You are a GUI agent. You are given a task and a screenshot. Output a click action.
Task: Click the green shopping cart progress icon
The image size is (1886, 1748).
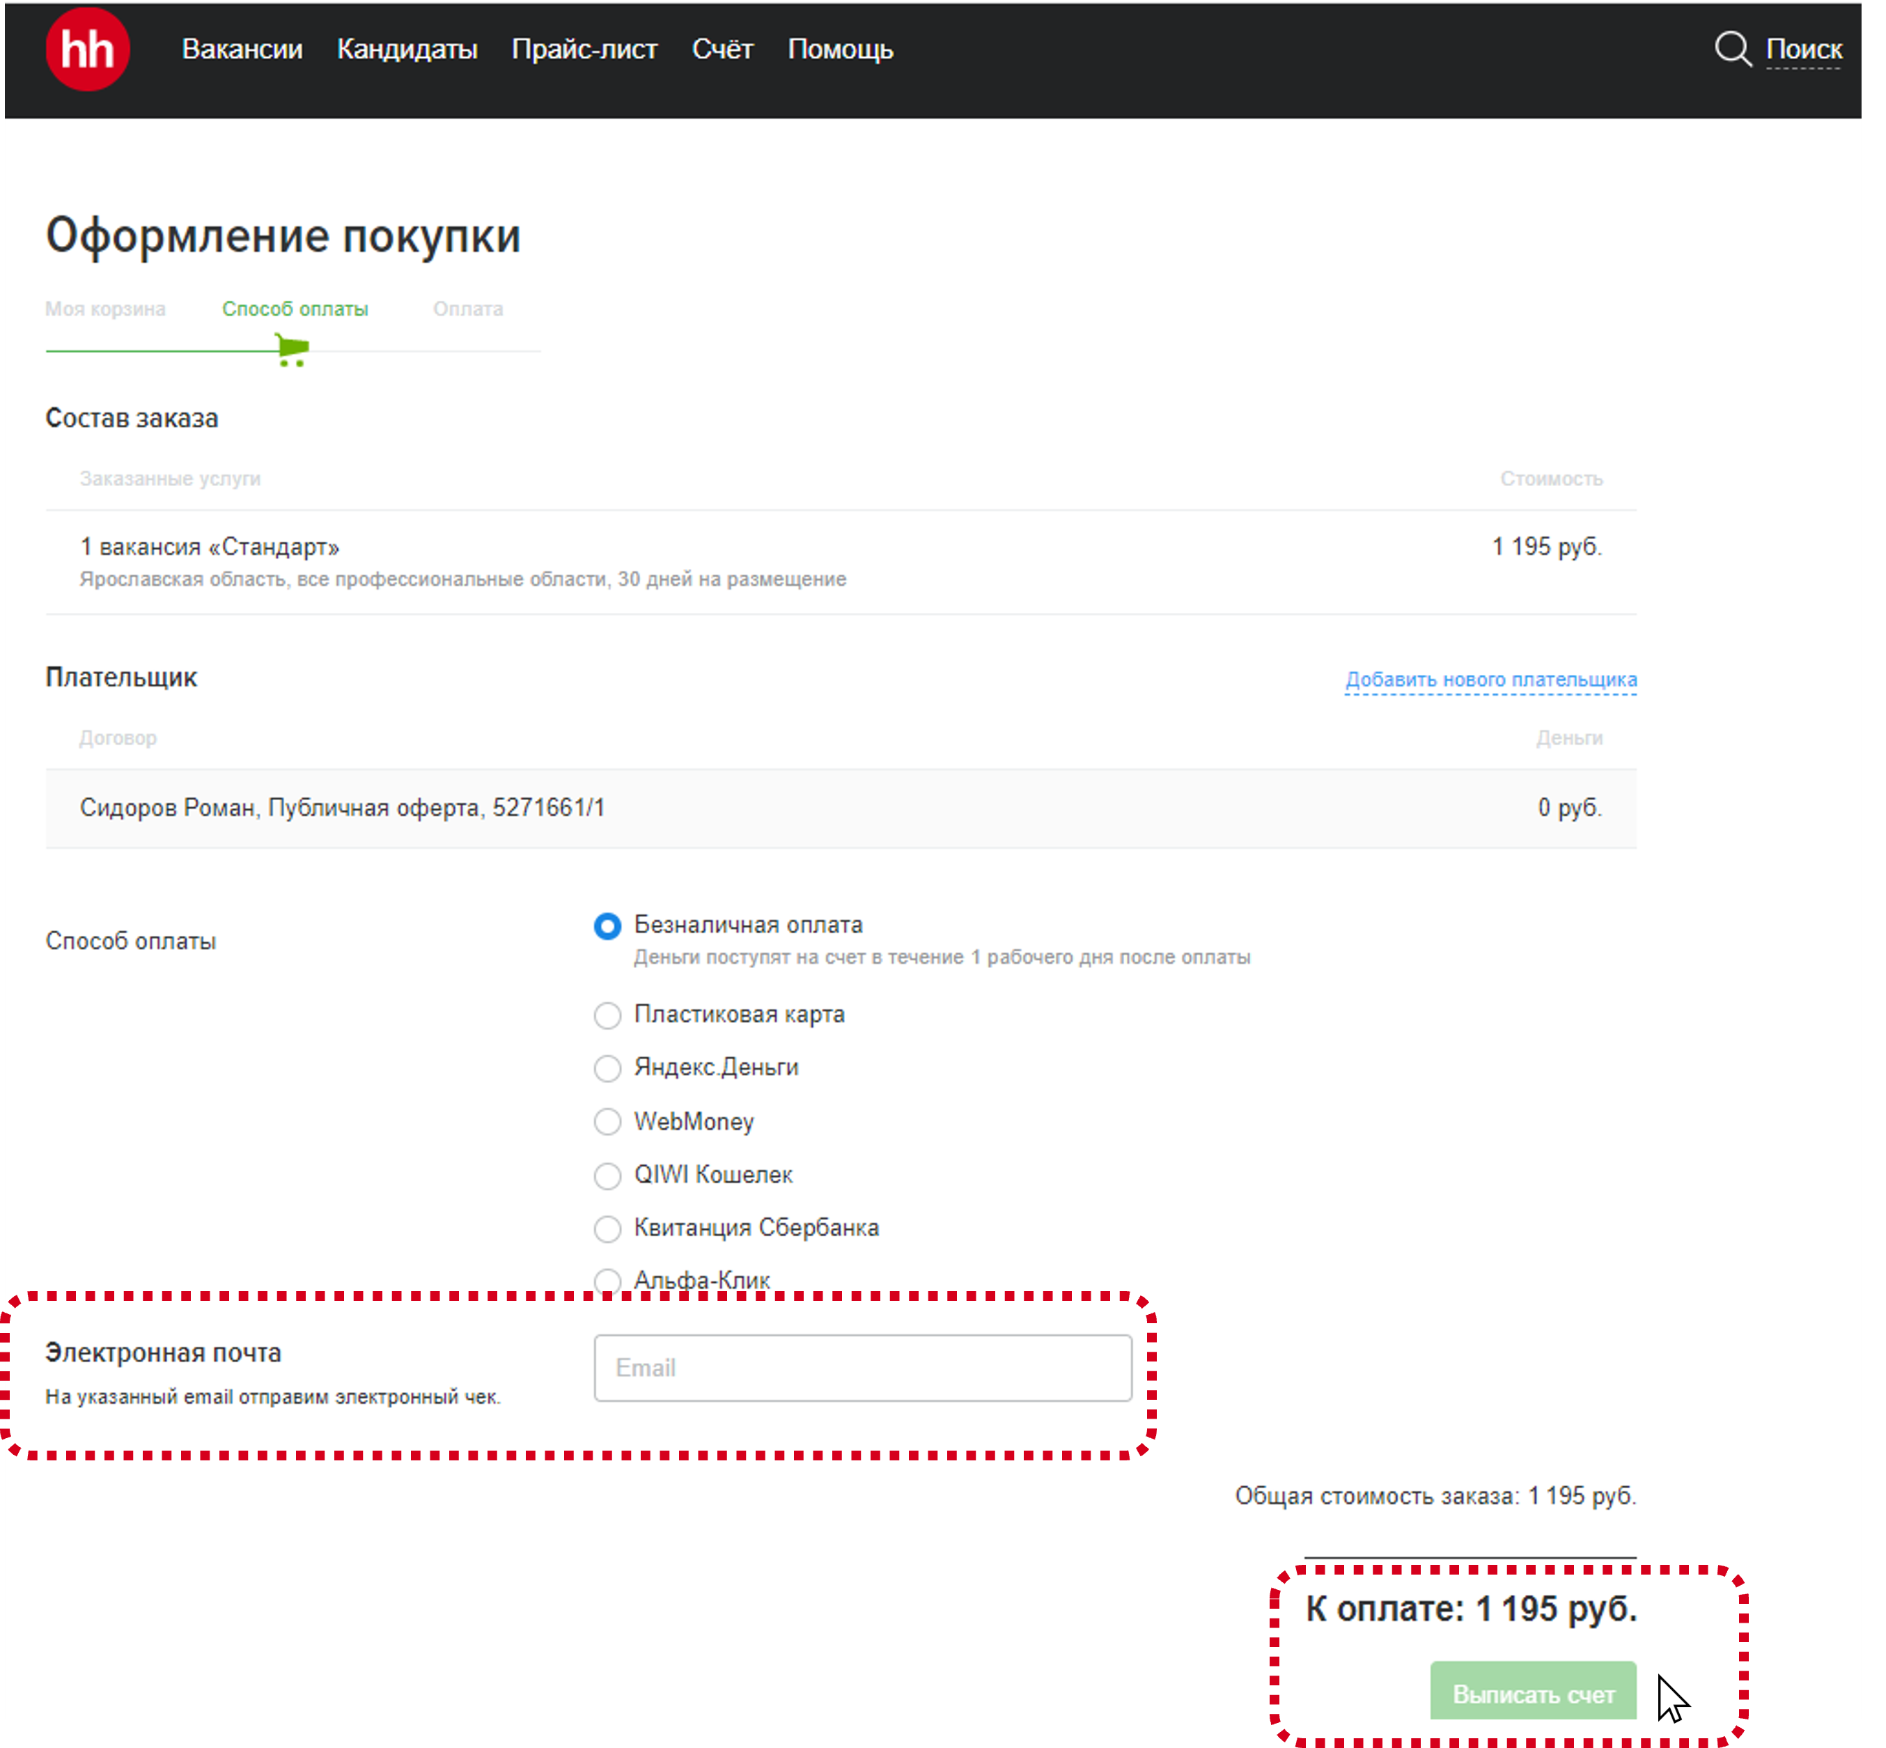293,350
